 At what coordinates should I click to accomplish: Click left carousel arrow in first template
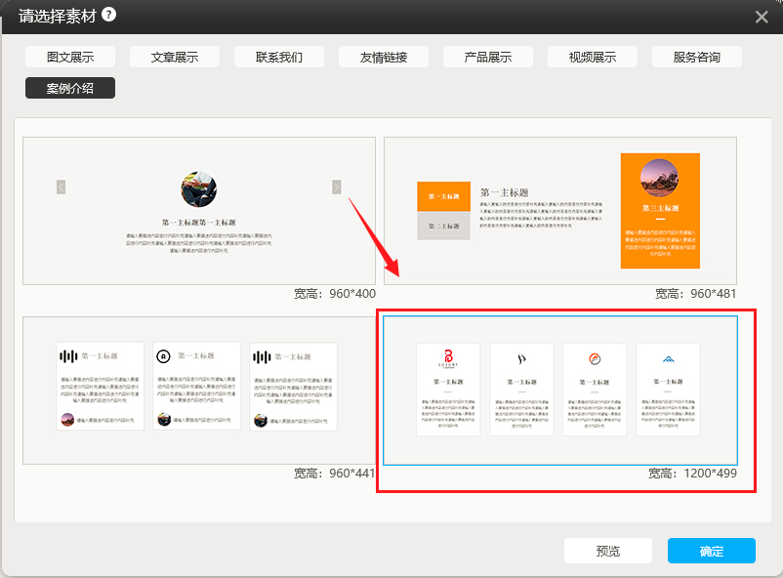pyautogui.click(x=61, y=186)
